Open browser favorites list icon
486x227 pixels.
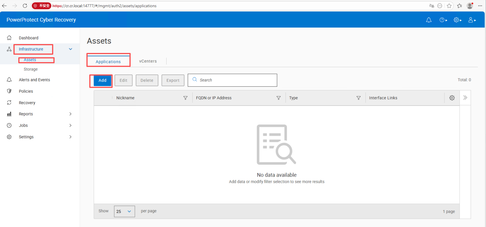pos(459,6)
